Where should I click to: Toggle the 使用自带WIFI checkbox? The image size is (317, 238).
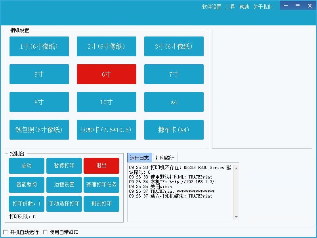[x=45, y=232]
